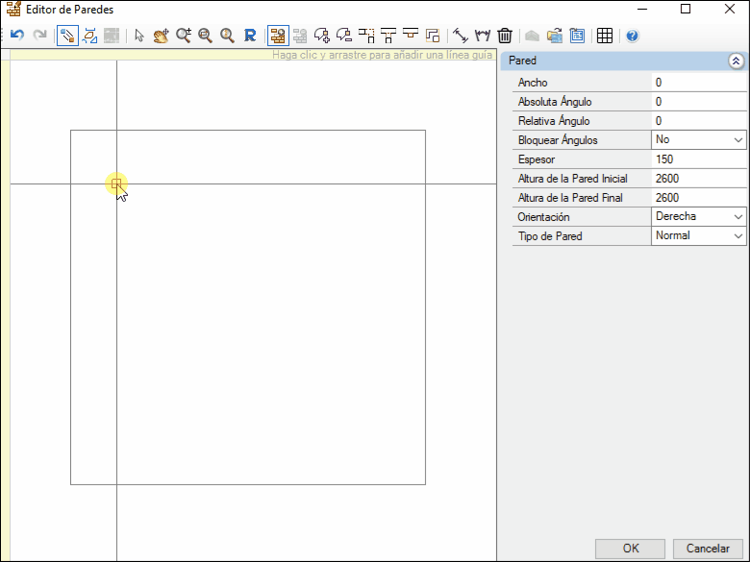Click the angle measurement tool icon
Viewport: 750px width, 562px height.
483,36
